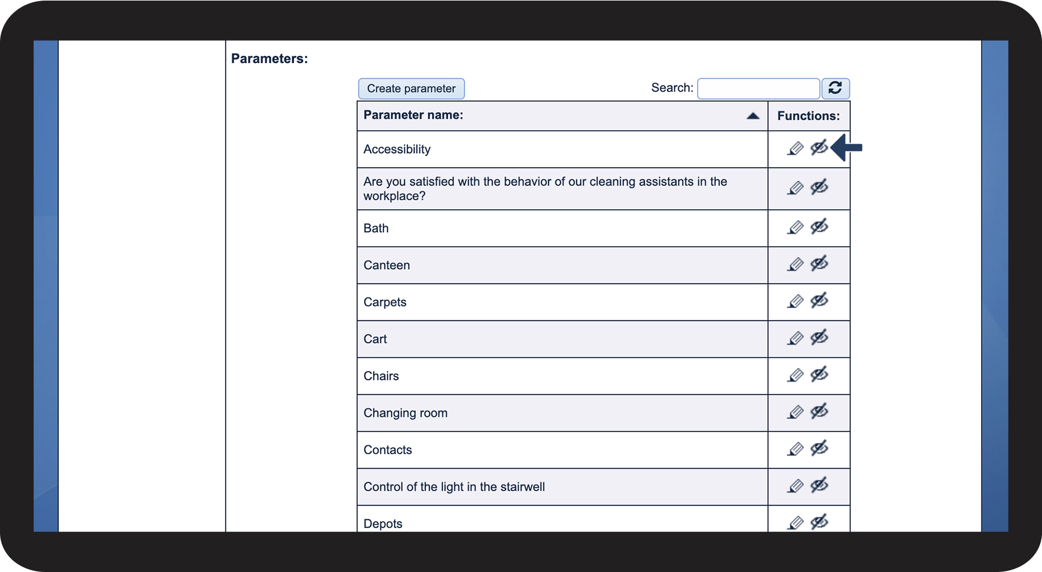
Task: Edit the Chairs parameter
Action: [795, 375]
